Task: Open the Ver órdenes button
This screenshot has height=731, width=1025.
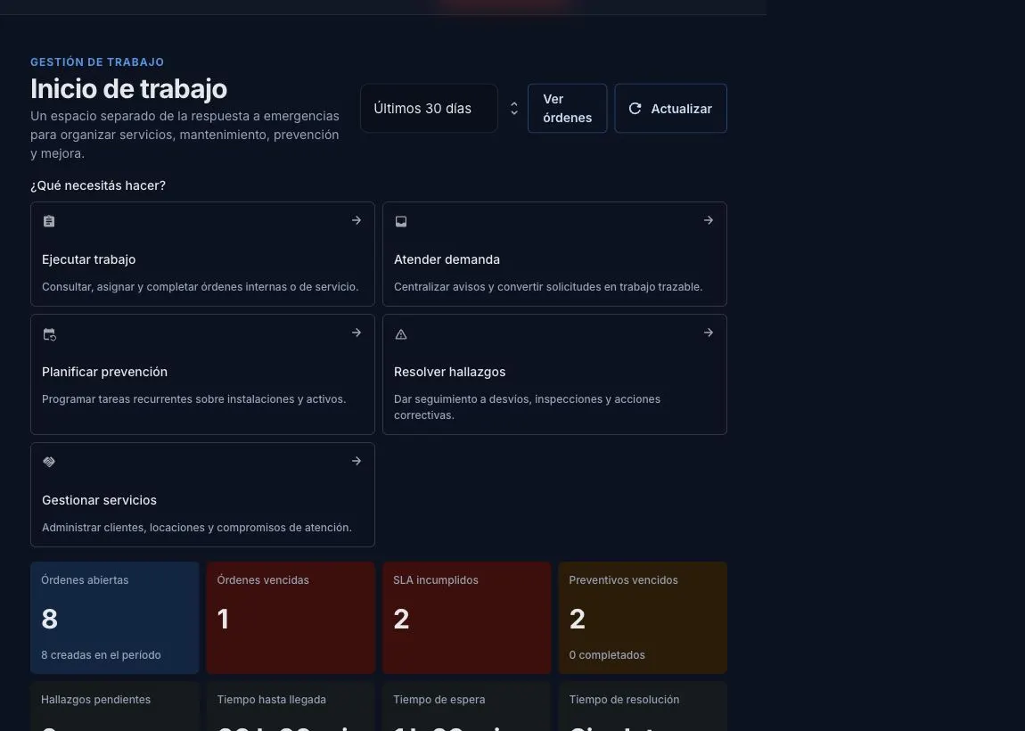Action: (x=568, y=109)
